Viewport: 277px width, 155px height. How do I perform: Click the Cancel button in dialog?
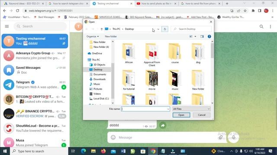click(x=202, y=115)
